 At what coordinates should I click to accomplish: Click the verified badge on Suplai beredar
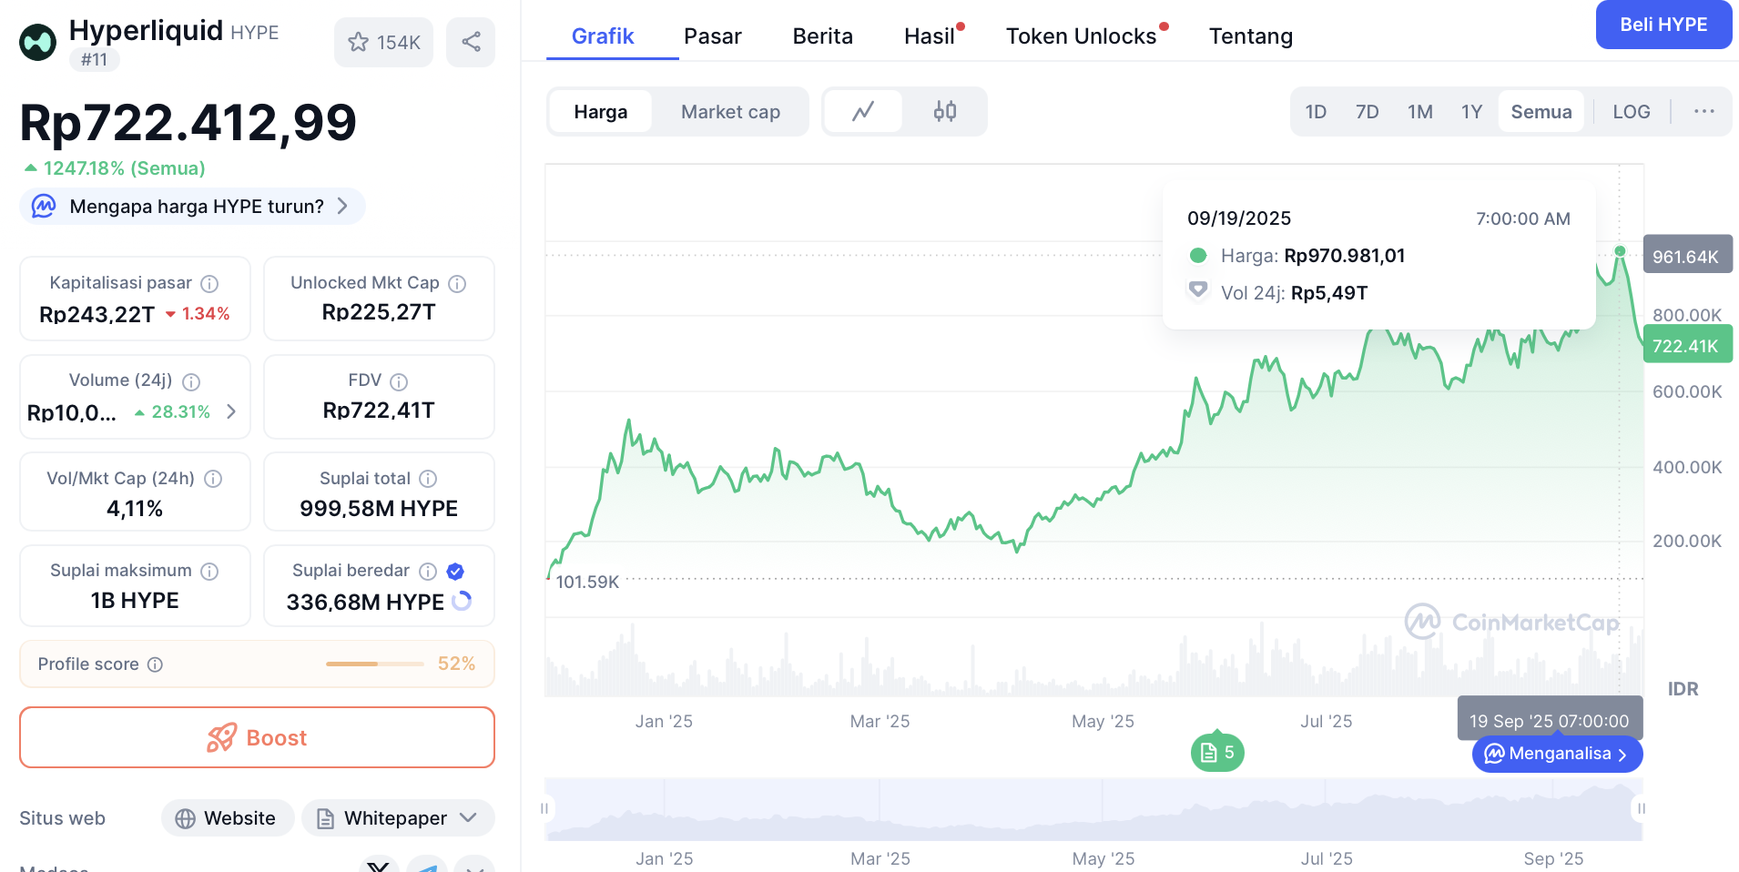[x=455, y=572]
